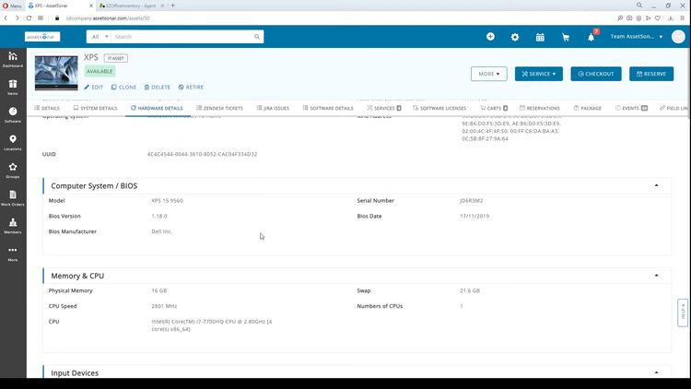
Task: Collapse the Memory & CPU section
Action: (657, 275)
